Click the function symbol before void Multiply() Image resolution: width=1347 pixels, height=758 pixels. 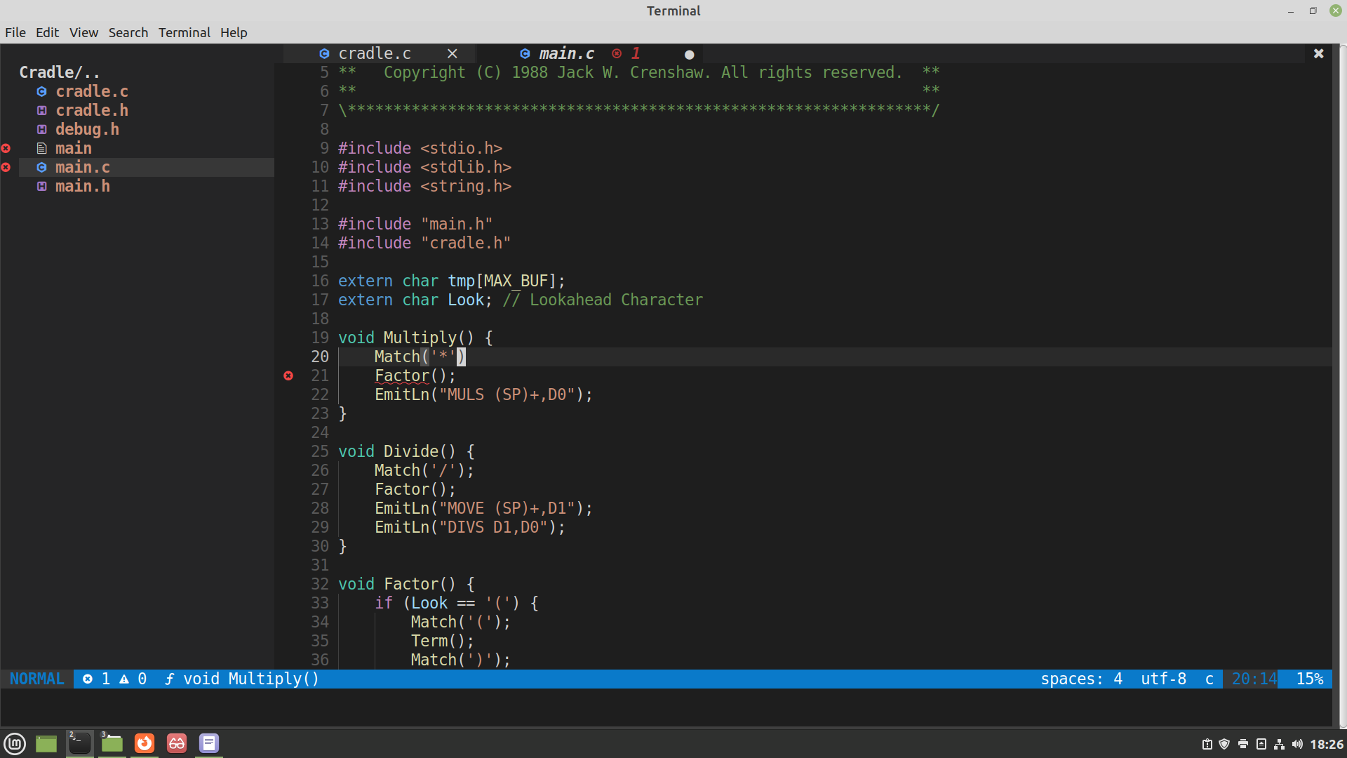(x=169, y=679)
